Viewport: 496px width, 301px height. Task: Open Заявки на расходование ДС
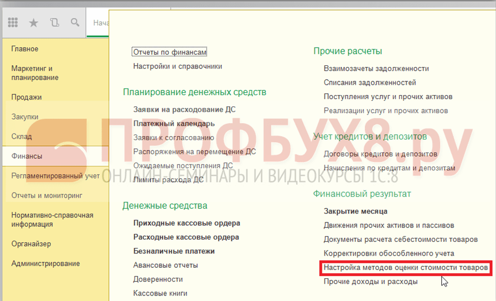click(184, 110)
